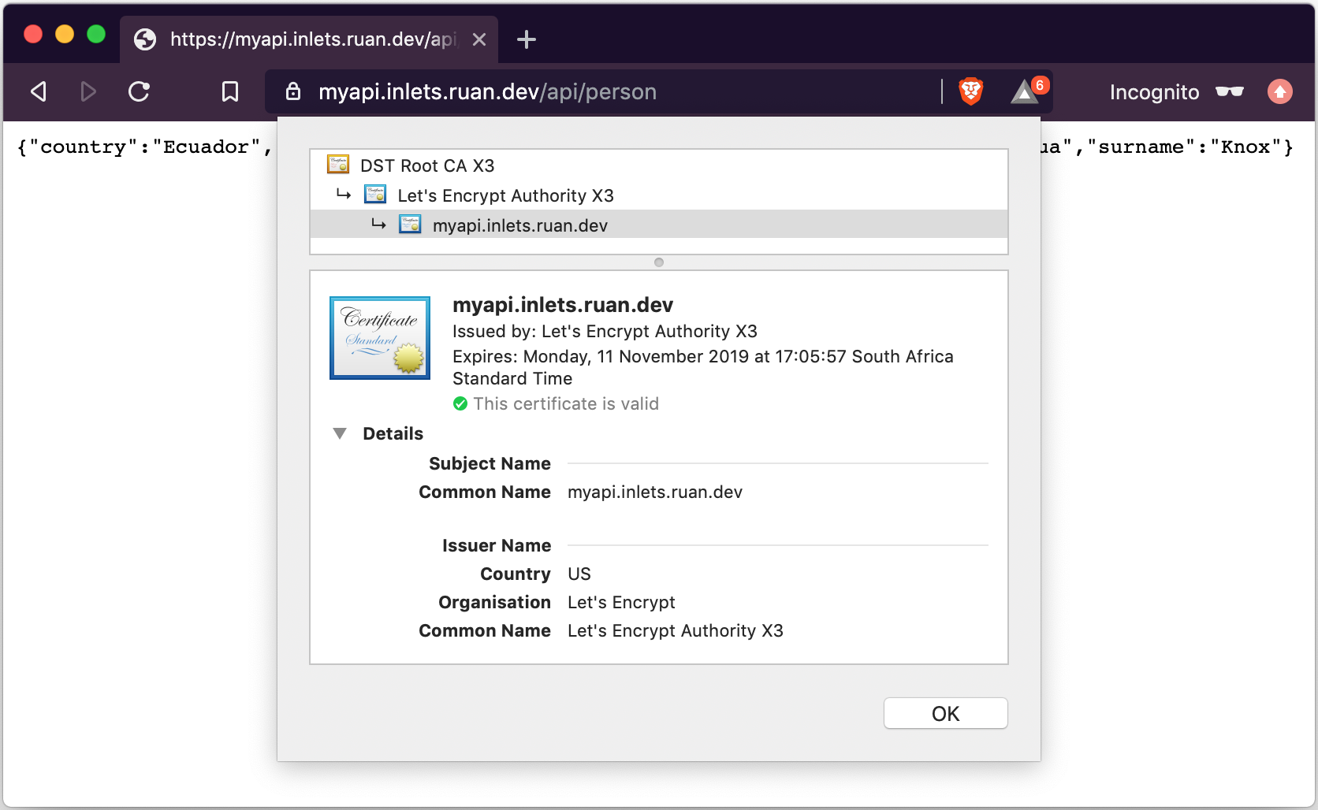Image resolution: width=1318 pixels, height=810 pixels.
Task: Click the forward navigation arrow
Action: pos(88,91)
